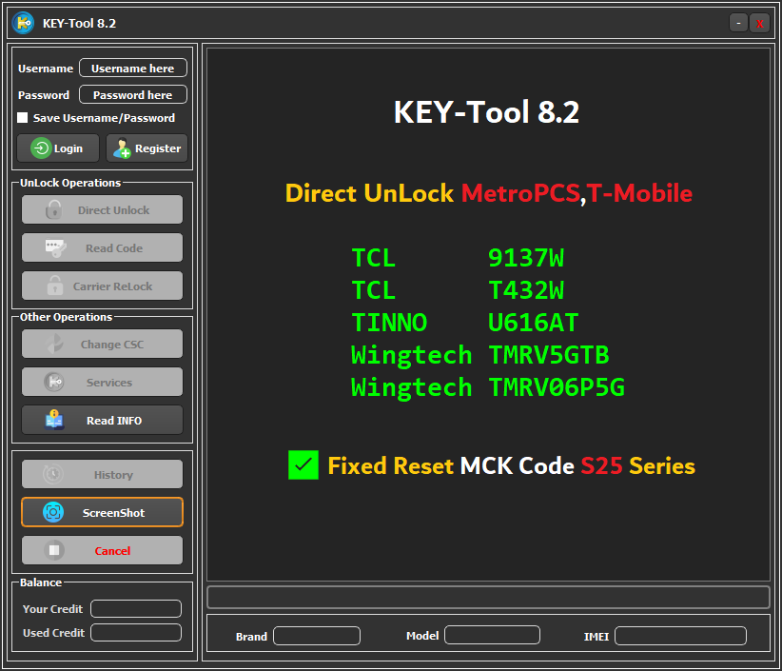This screenshot has height=671, width=782.
Task: Open the History button text
Action: (x=114, y=475)
